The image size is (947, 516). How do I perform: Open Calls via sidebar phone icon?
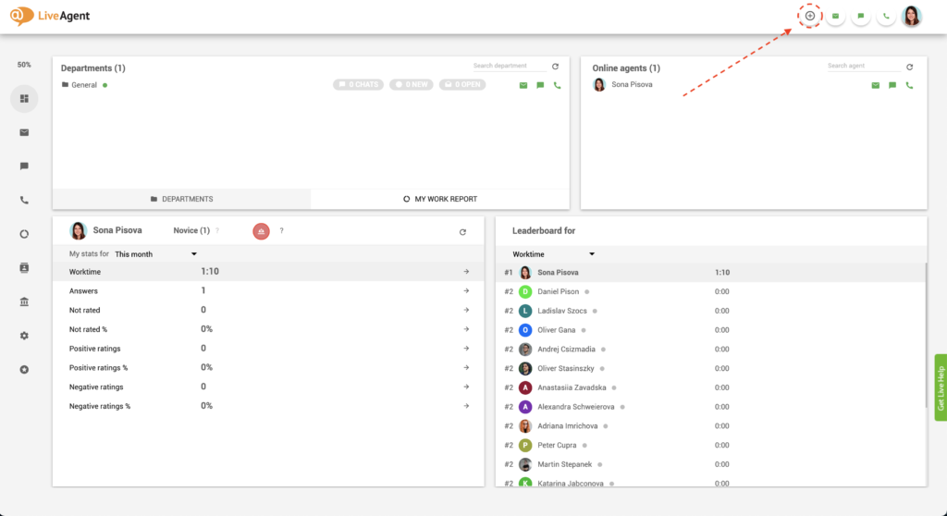point(24,200)
